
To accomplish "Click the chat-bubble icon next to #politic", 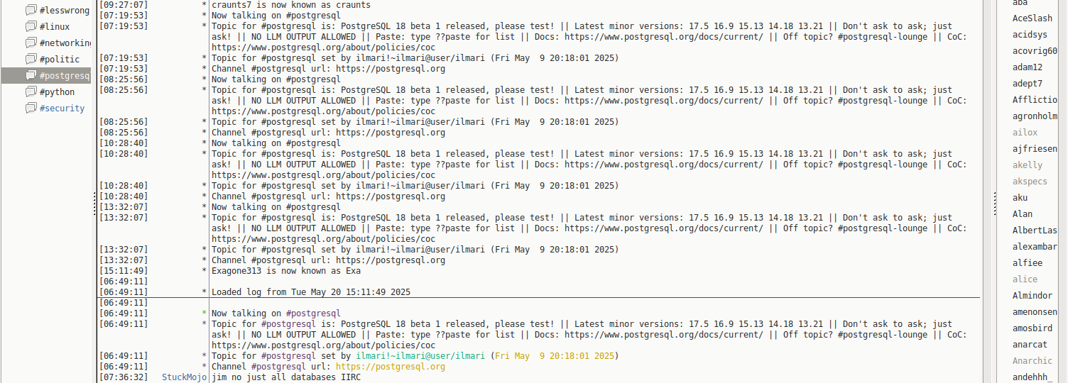I will pyautogui.click(x=31, y=60).
